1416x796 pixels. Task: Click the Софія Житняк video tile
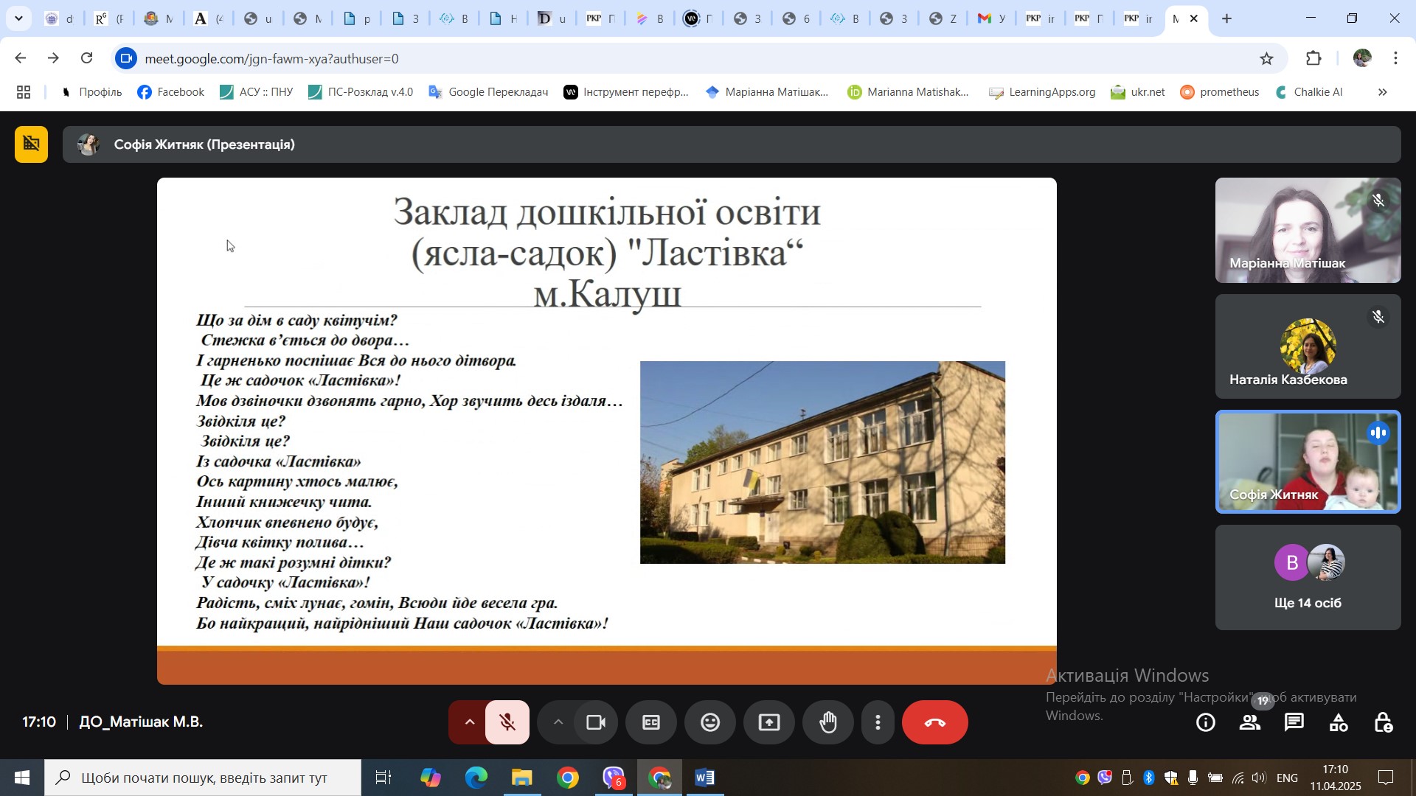[1307, 462]
